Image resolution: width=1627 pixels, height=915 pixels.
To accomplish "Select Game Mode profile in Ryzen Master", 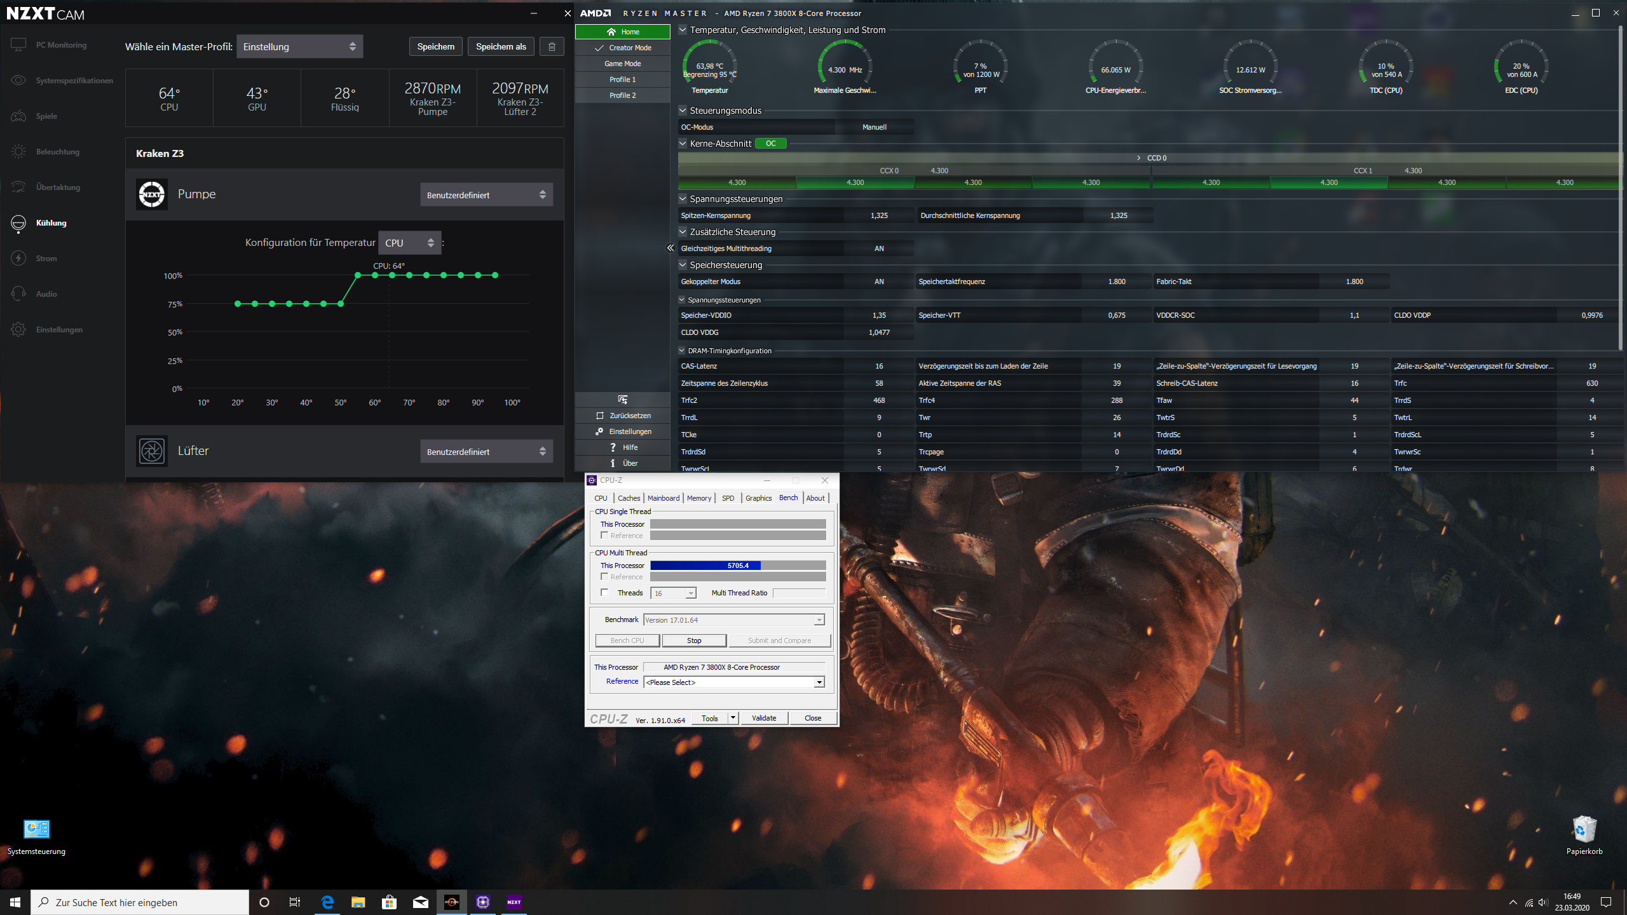I will [x=622, y=64].
